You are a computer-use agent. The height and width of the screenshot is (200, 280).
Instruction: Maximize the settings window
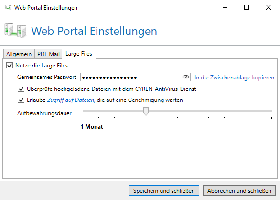coord(247,7)
